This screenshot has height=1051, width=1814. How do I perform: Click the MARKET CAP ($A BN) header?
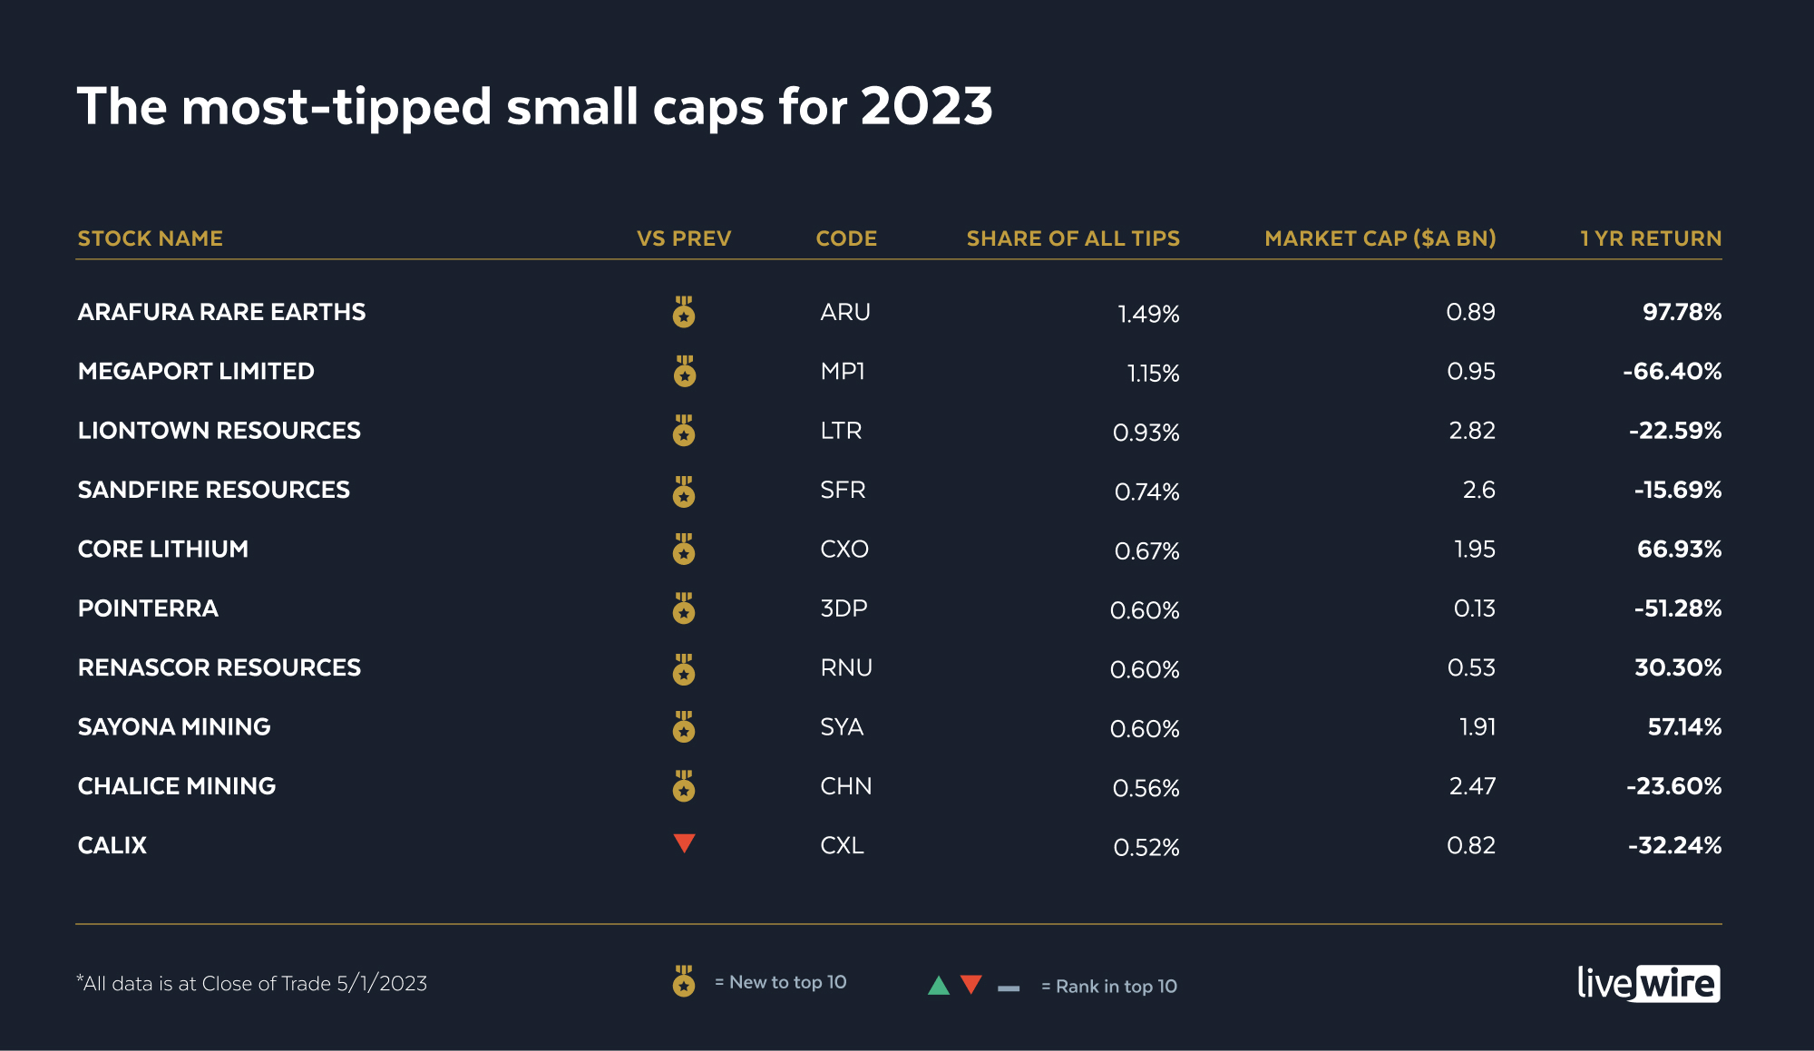(1380, 238)
